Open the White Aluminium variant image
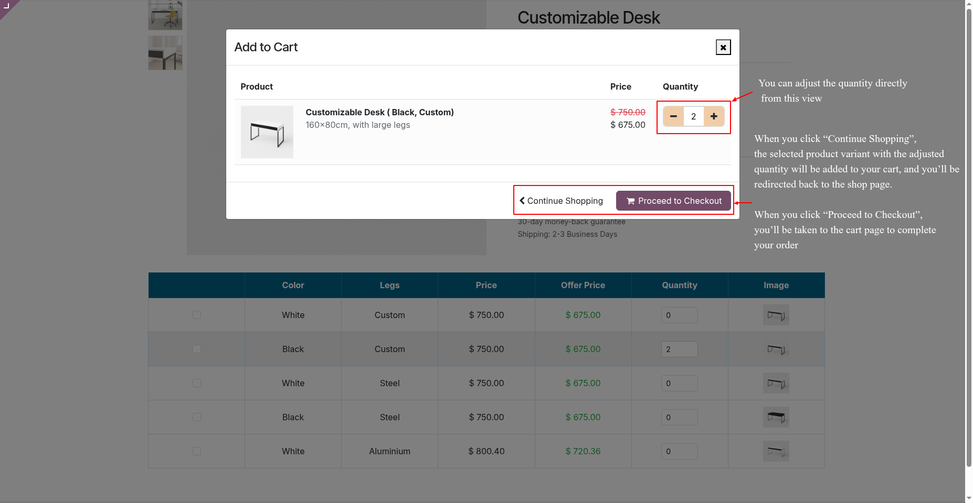Screen dimensions: 973x503 tap(776, 451)
